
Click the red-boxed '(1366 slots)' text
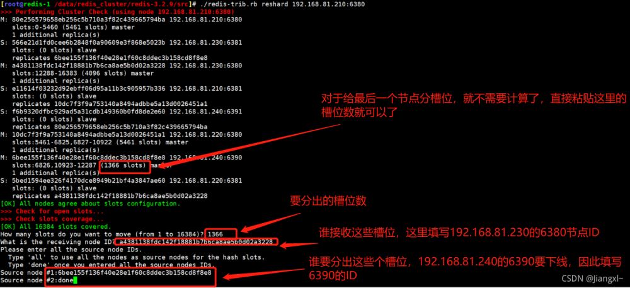(x=123, y=166)
